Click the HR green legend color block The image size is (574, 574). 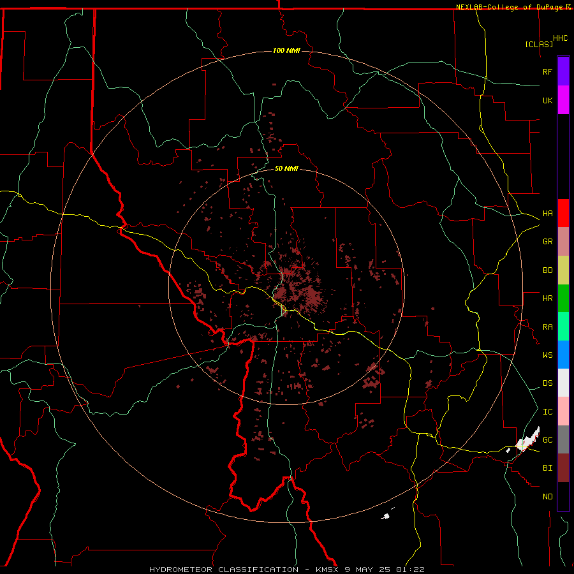[563, 298]
